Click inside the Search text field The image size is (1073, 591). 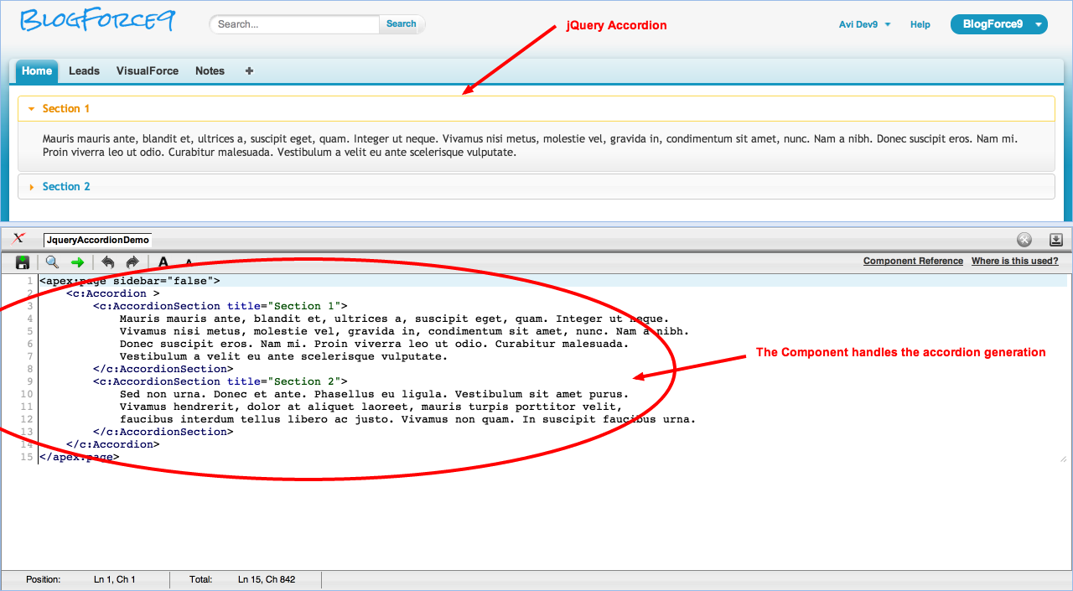tap(293, 24)
